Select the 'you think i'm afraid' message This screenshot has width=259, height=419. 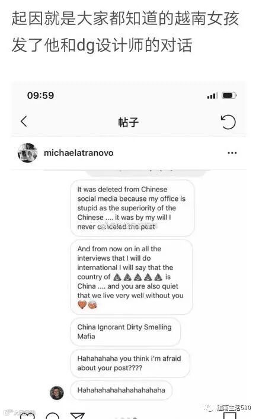pos(130,363)
